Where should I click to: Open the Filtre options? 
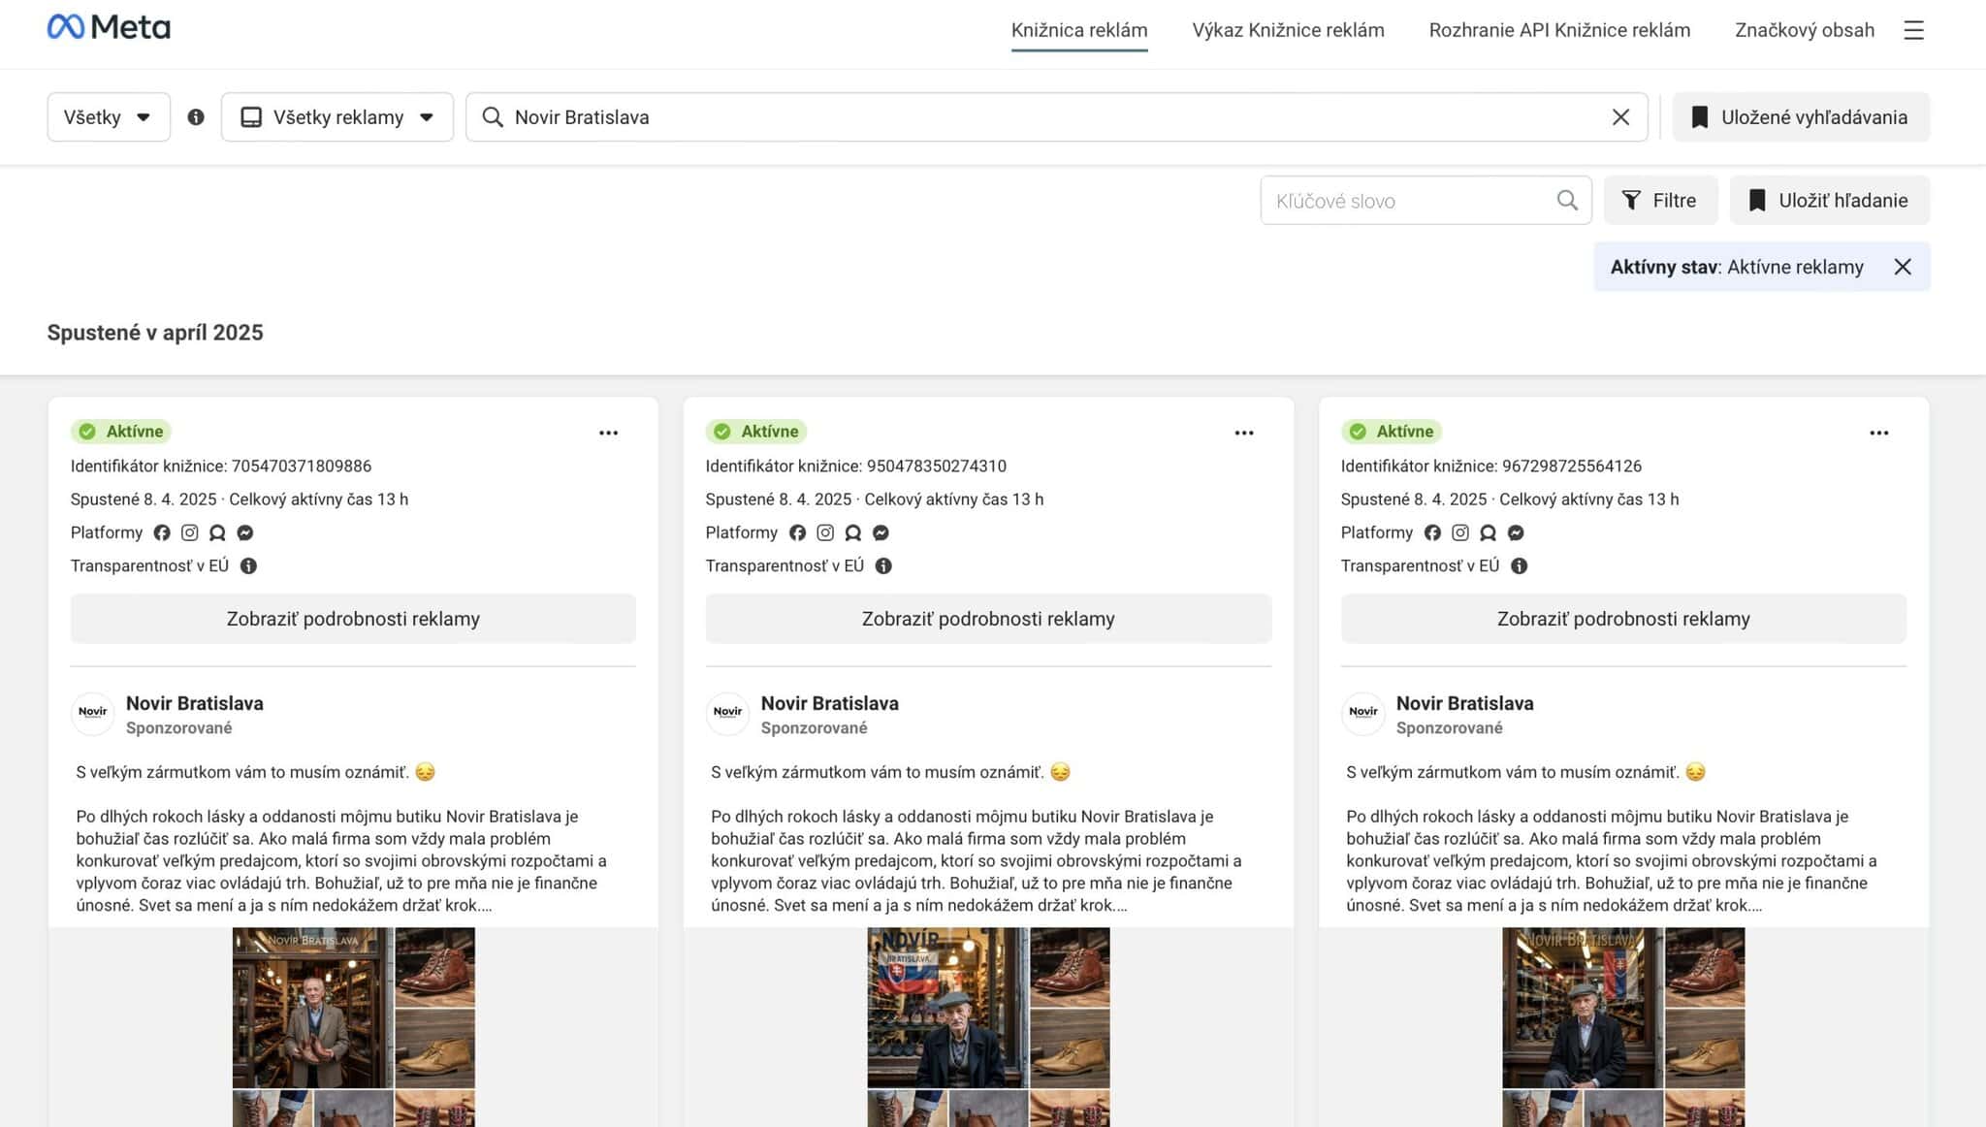pos(1660,201)
